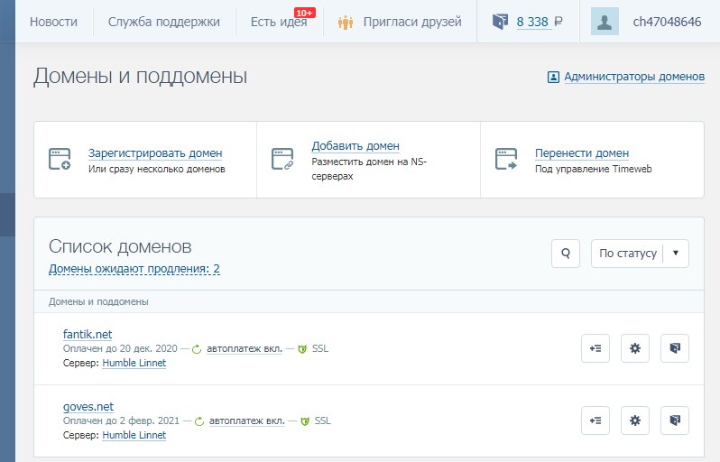Image resolution: width=720 pixels, height=462 pixels.
Task: Click the SSL shield icon for fantik.net
Action: 302,349
